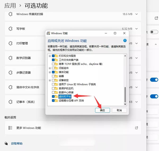Click the features list scrollbar down arrow
Screen dimensions: 159x151
coord(125,104)
